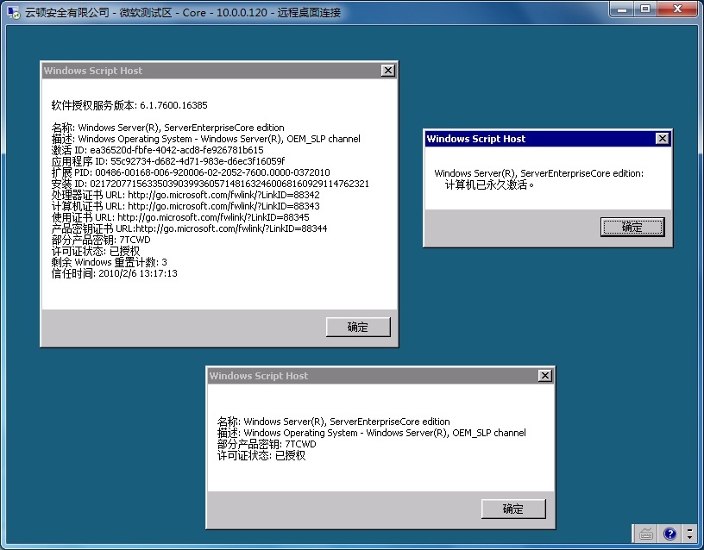This screenshot has height=550, width=704.
Task: Click the blue help question mark icon
Action: (669, 534)
